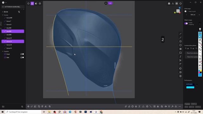Image resolution: width=203 pixels, height=114 pixels.
Task: Decrease grid size with minus stepper
Action: [x=187, y=15]
